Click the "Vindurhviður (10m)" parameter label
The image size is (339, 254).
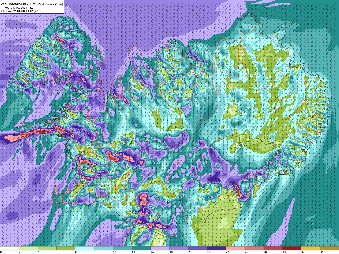(x=51, y=4)
